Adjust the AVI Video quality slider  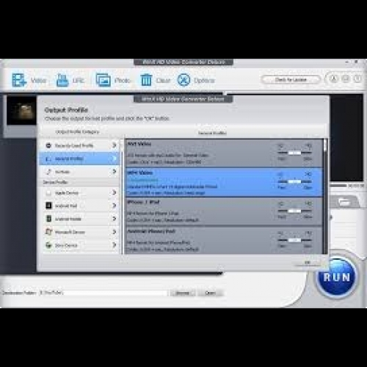(295, 153)
